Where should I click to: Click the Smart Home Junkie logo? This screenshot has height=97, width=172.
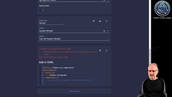pos(162,9)
